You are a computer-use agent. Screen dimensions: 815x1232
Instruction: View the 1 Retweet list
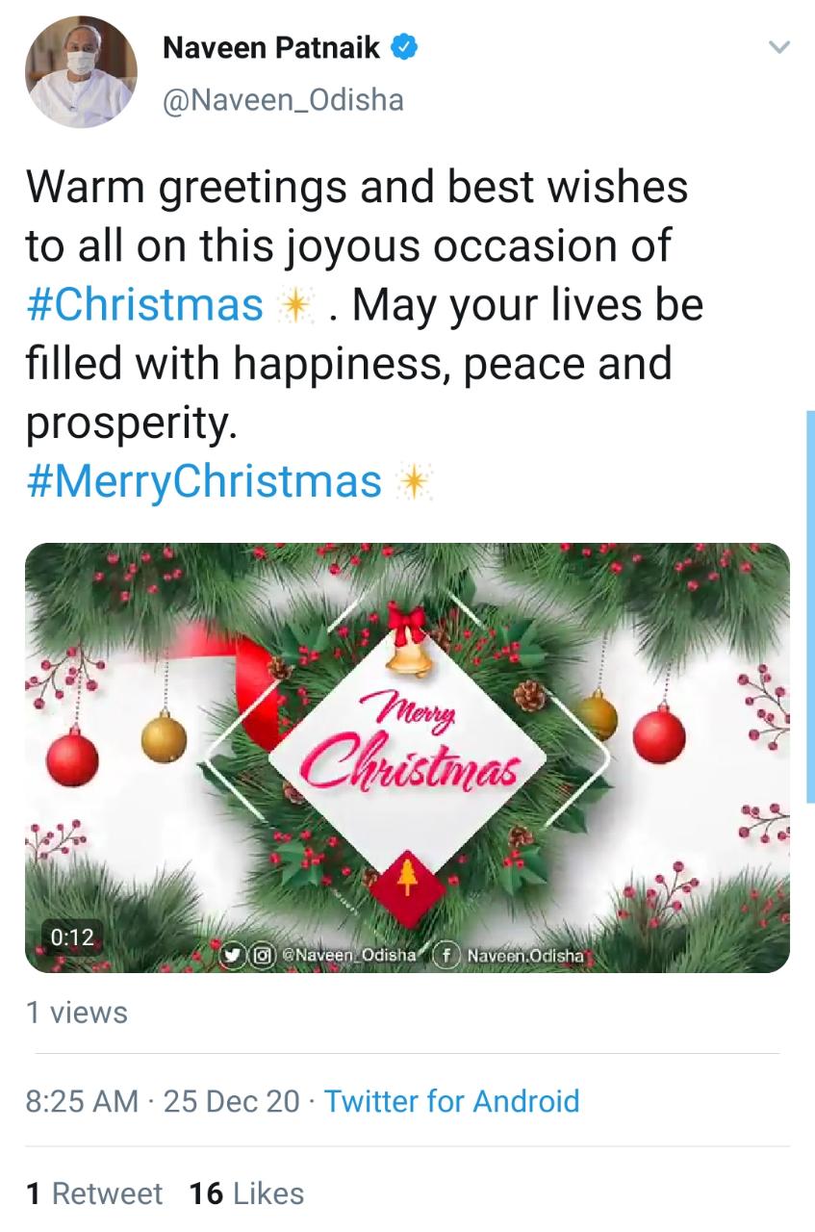coord(94,1193)
